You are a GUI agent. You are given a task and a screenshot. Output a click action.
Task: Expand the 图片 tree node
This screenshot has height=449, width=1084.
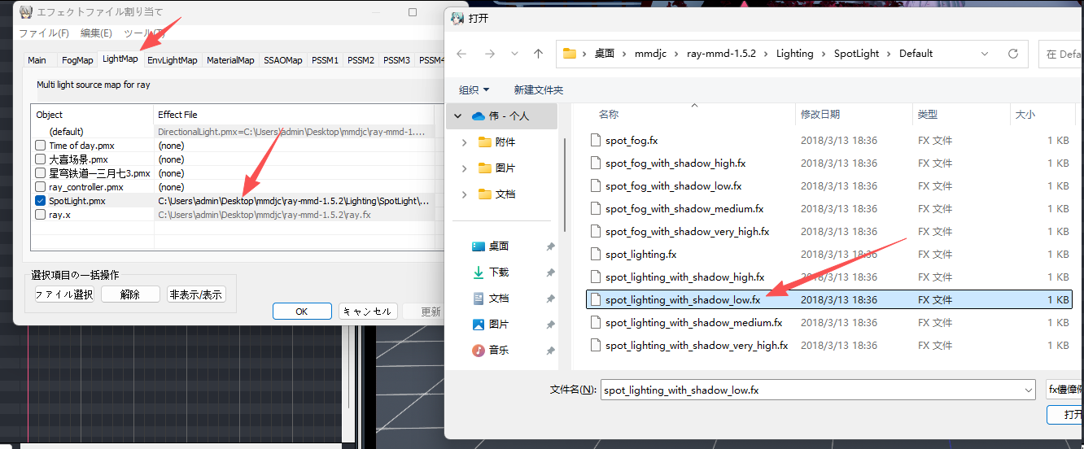pos(464,168)
